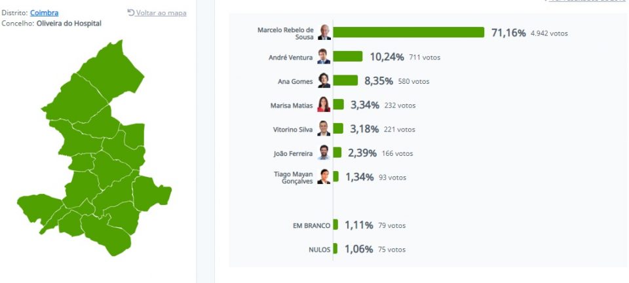Click André Ventura's 10,24% green bar
Image resolution: width=629 pixels, height=283 pixels.
[x=348, y=57]
